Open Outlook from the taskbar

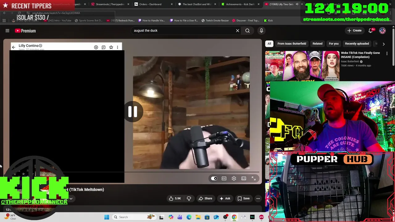click(x=216, y=217)
